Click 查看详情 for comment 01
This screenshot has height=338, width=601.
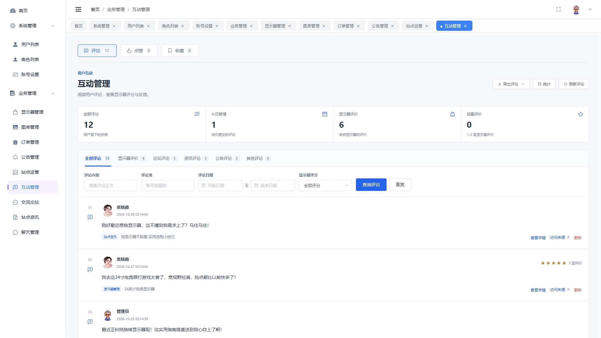[538, 238]
